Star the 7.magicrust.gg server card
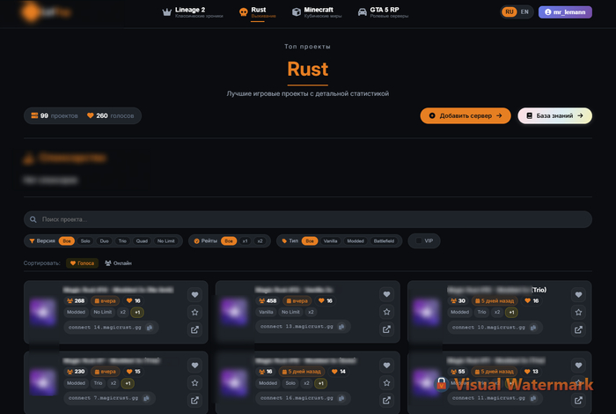 [194, 383]
